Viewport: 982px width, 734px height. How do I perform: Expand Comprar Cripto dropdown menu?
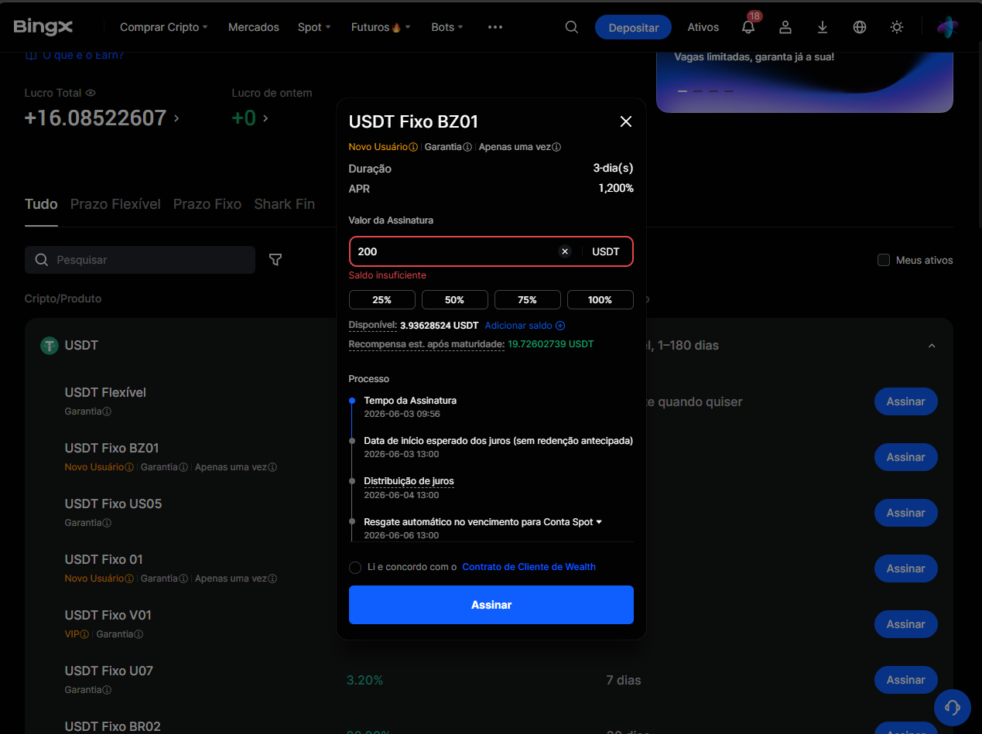tap(164, 27)
